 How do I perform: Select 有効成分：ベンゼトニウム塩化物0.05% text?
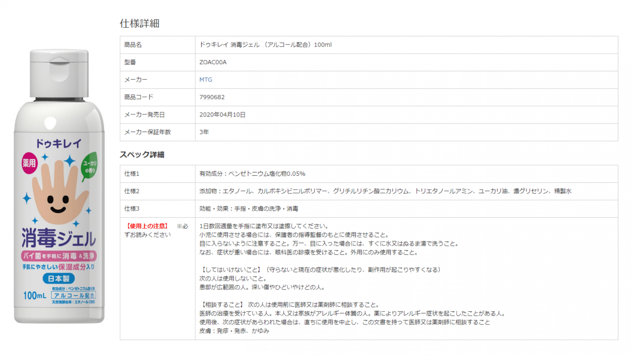coord(252,174)
